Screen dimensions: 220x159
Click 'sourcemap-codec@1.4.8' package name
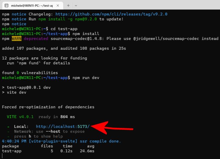pos(76,39)
